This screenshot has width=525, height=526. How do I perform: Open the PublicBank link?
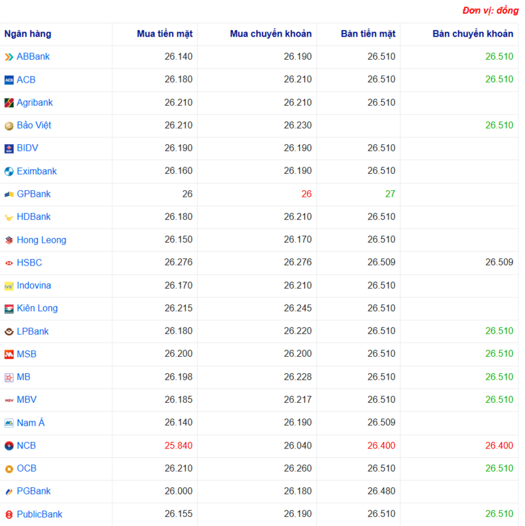[x=39, y=514]
